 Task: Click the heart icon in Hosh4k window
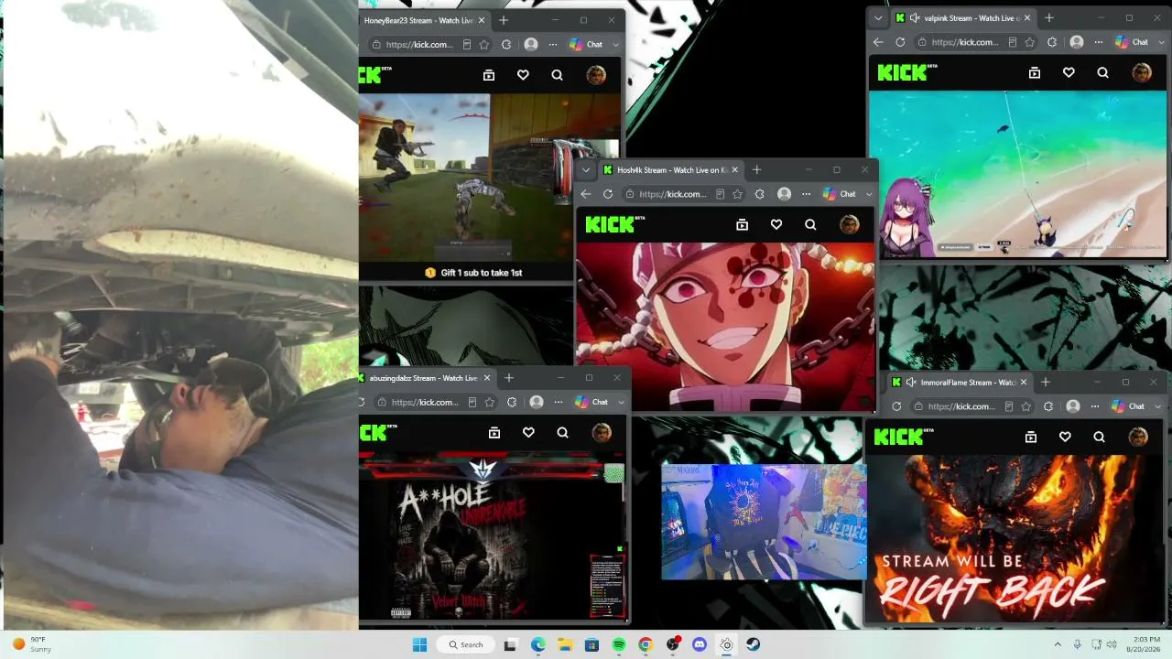776,224
